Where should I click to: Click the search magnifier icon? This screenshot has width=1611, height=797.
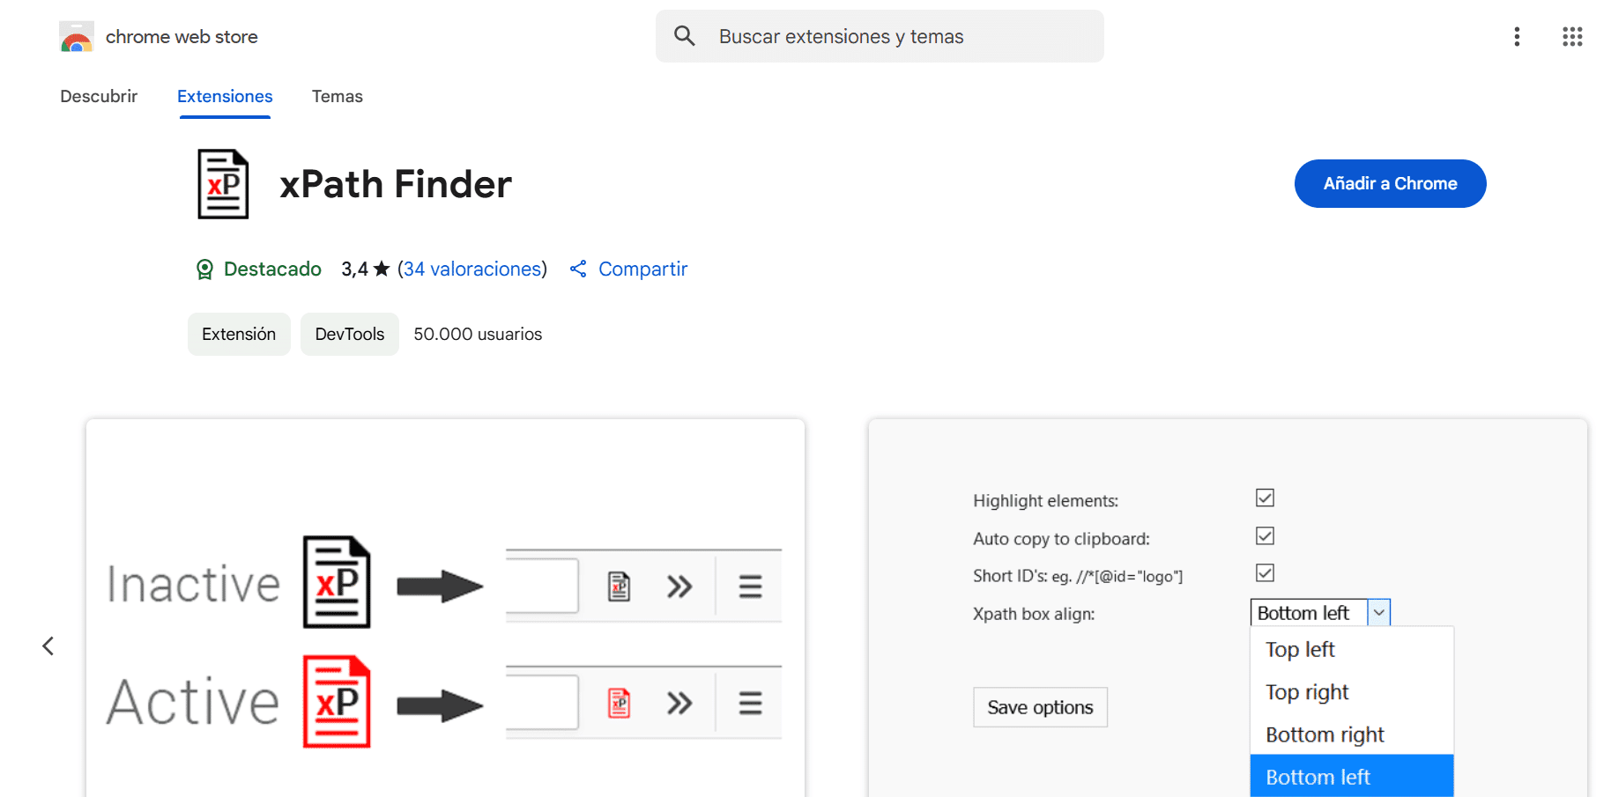(685, 36)
